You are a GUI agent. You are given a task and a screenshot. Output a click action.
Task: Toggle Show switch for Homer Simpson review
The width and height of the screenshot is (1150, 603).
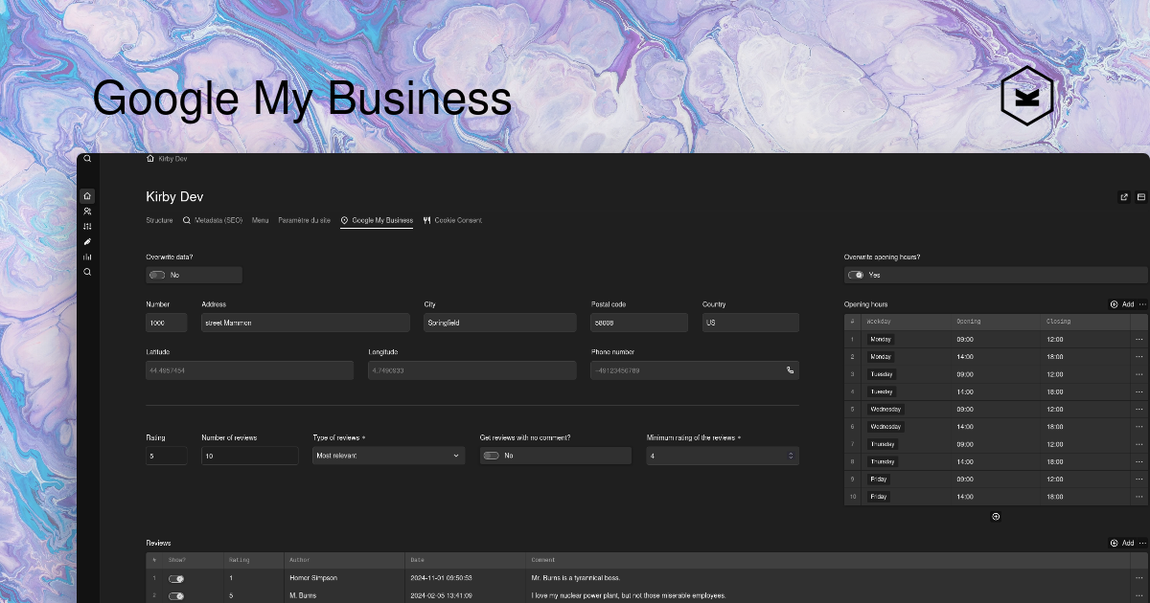point(176,578)
